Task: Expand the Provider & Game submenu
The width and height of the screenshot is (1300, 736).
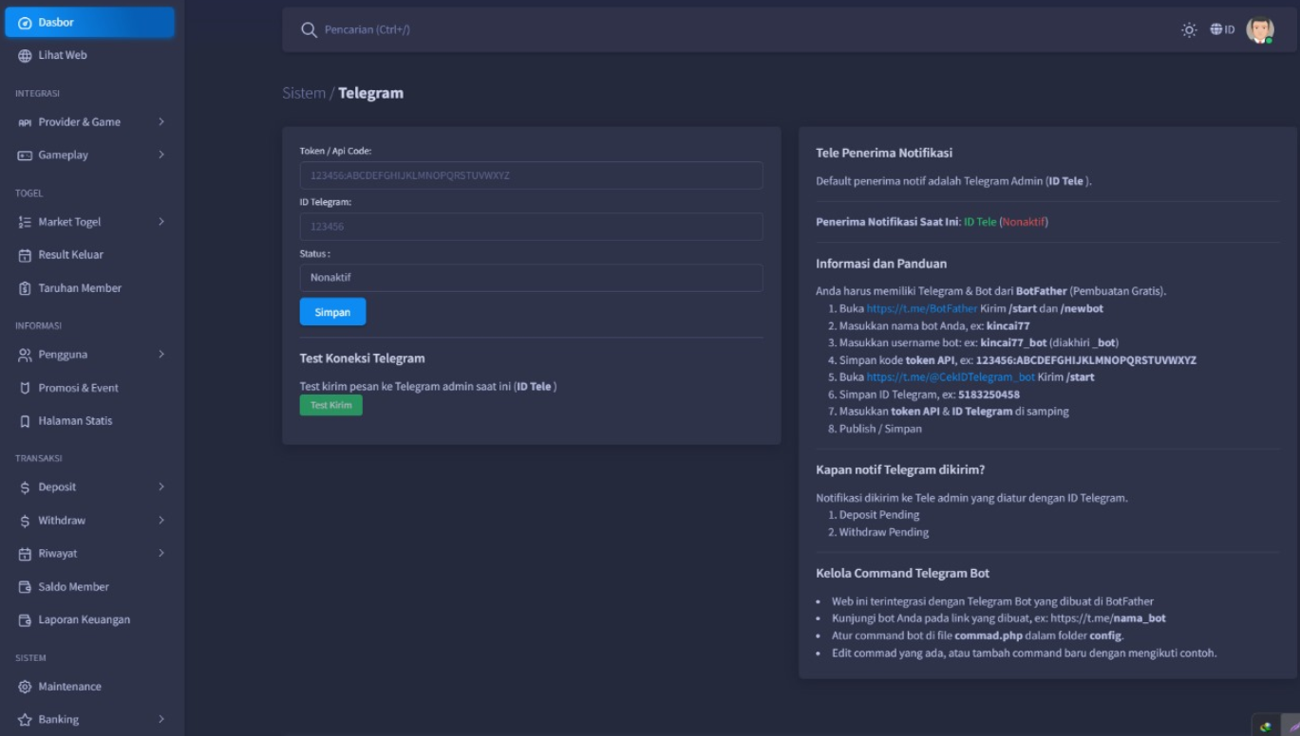Action: pyautogui.click(x=161, y=121)
